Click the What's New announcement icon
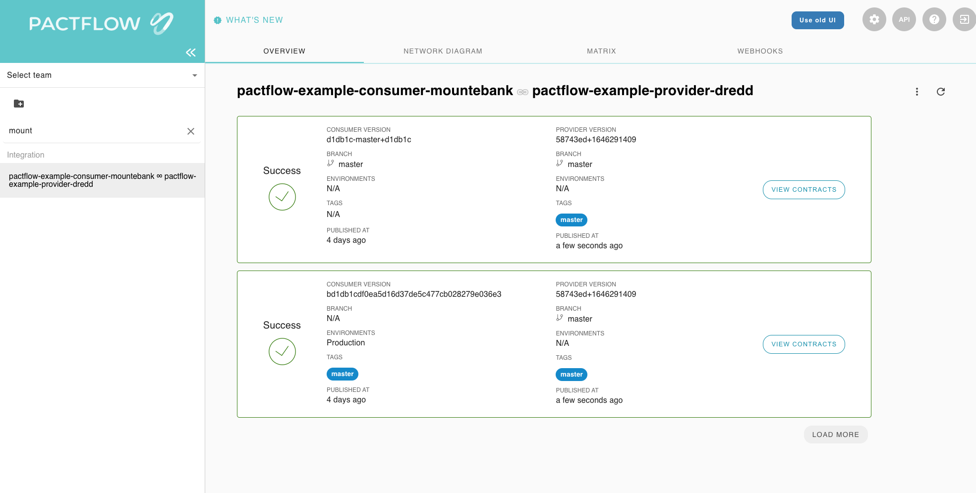This screenshot has height=493, width=976. (217, 20)
